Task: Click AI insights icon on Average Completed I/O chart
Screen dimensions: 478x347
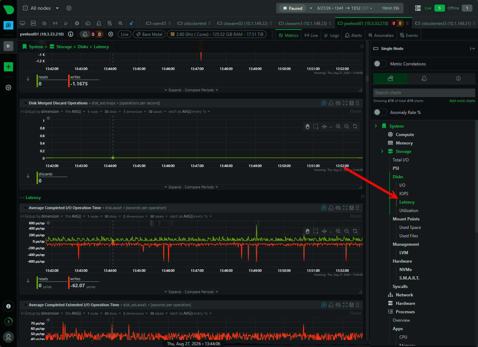Action: (x=324, y=208)
